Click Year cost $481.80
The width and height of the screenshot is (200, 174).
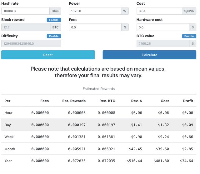161,161
